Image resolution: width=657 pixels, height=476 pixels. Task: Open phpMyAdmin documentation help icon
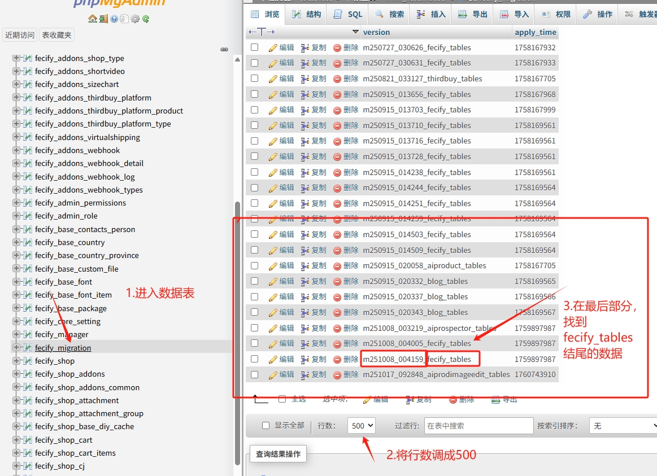[114, 19]
